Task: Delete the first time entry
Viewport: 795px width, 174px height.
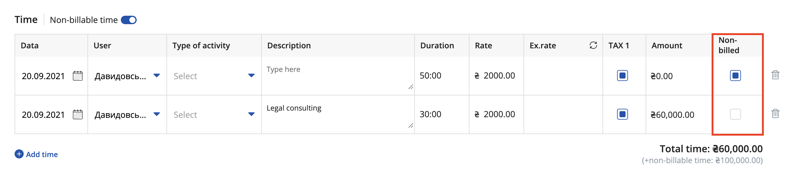Action: pos(775,75)
